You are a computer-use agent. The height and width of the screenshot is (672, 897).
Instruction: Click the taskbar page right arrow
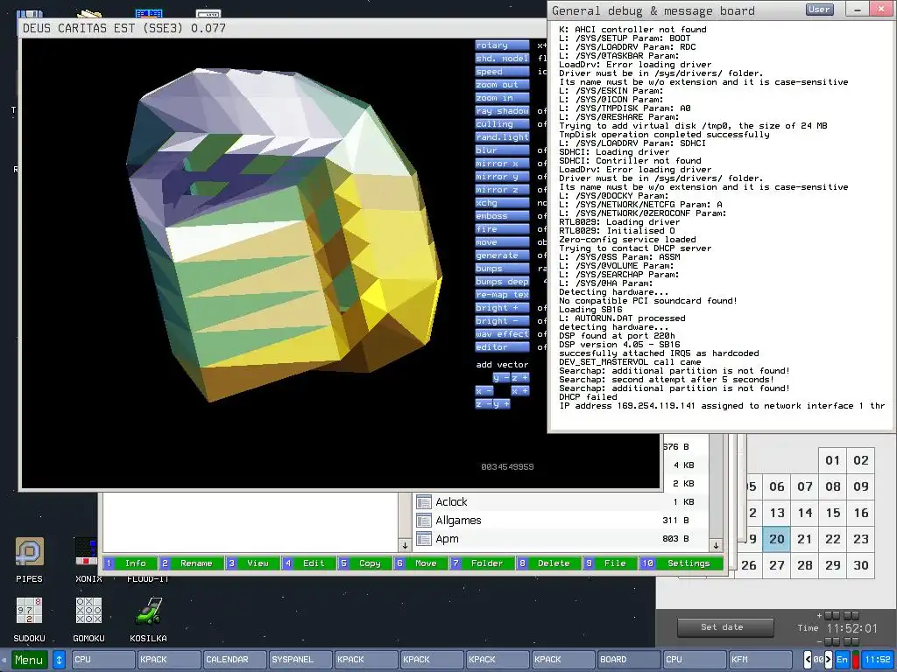pyautogui.click(x=828, y=660)
